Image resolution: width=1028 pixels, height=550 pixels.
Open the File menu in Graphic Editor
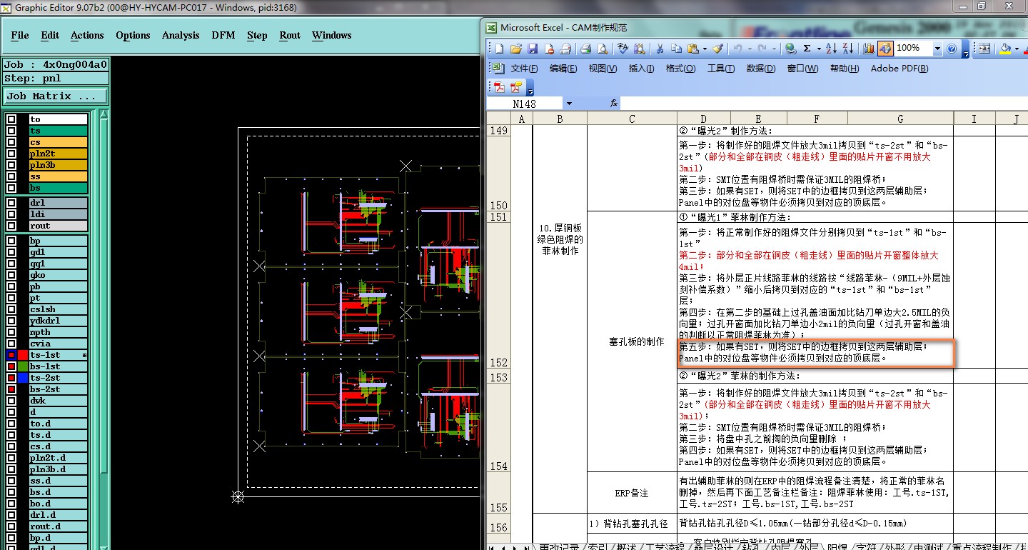(20, 35)
